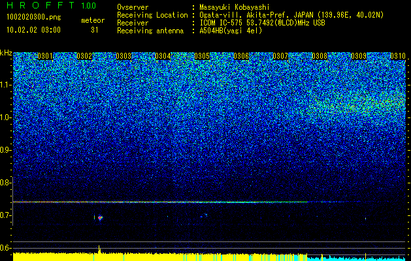Click the HROFFT 1.0.0 title text

52,5
